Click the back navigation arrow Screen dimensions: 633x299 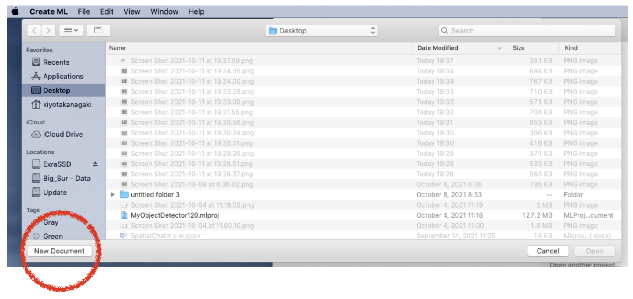(x=35, y=30)
